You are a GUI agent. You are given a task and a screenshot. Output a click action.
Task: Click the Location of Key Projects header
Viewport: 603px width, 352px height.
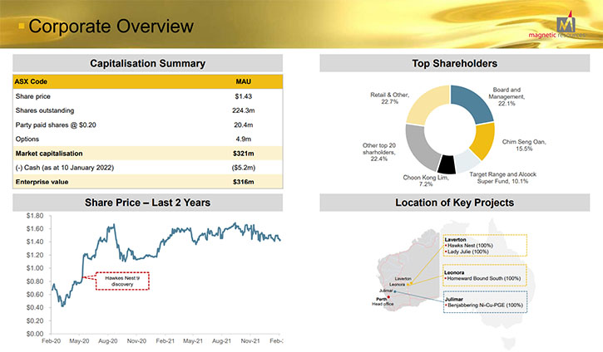point(454,203)
